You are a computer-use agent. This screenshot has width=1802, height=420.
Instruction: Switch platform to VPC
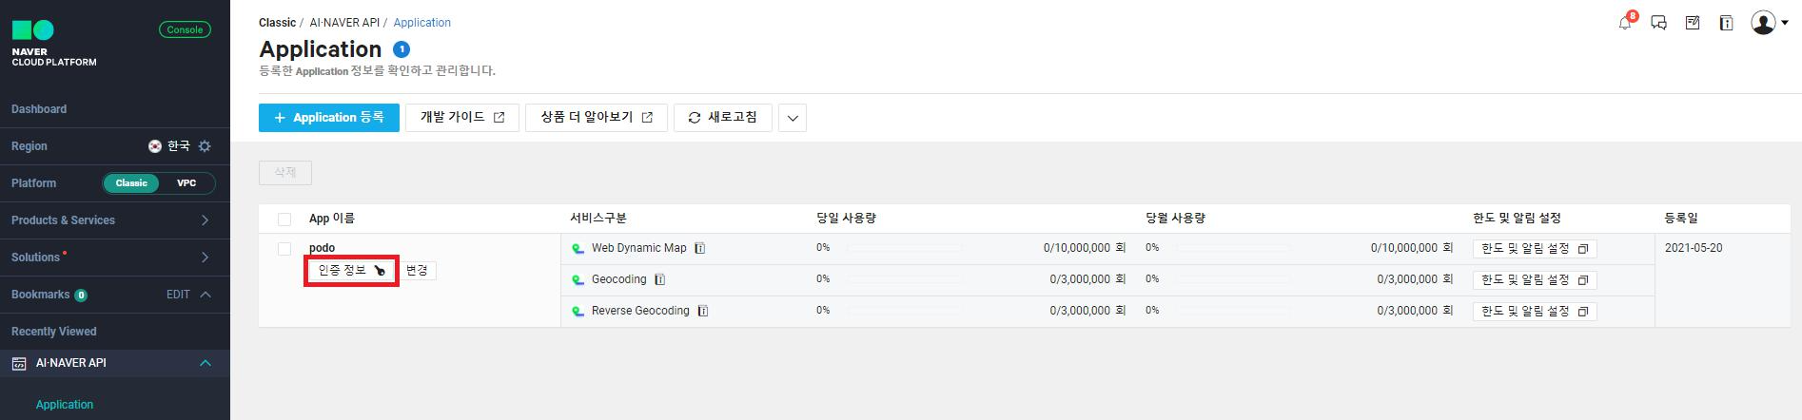[186, 183]
